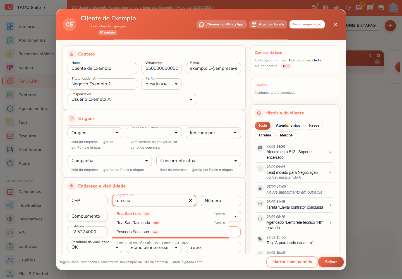
Task: Expand the Campanha dropdown
Action: coord(110,161)
